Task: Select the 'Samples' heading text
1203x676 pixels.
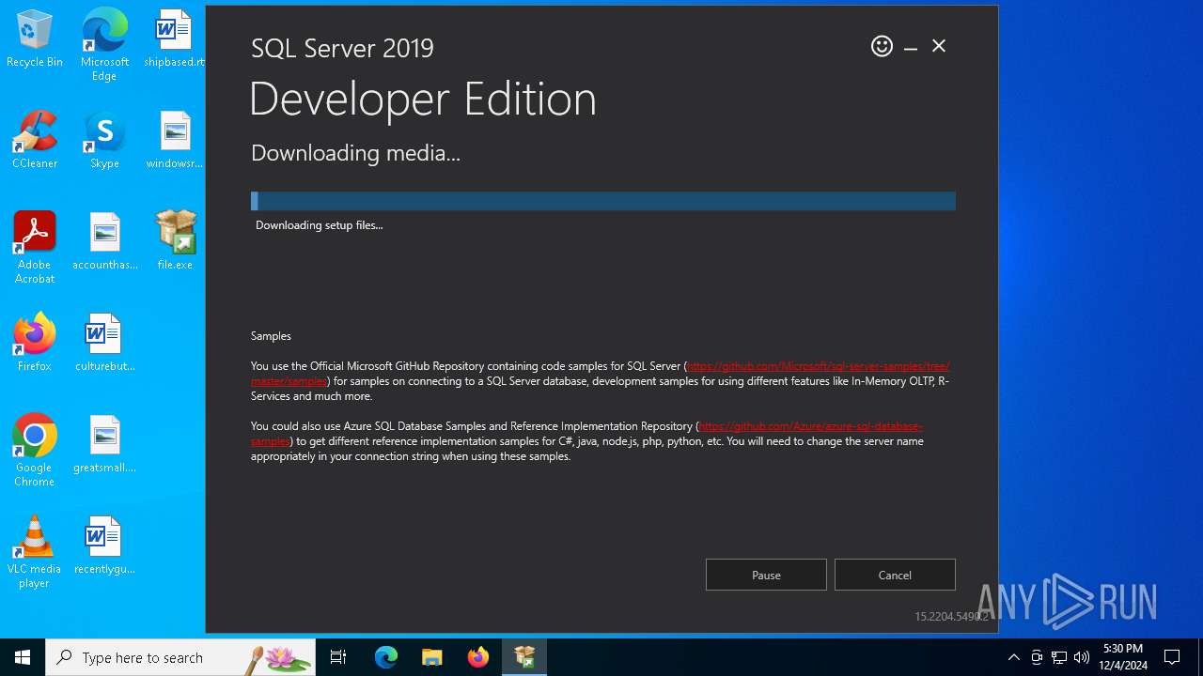Action: coord(271,336)
